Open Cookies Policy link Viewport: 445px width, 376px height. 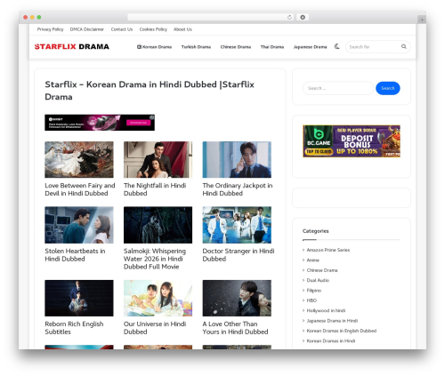click(x=153, y=29)
